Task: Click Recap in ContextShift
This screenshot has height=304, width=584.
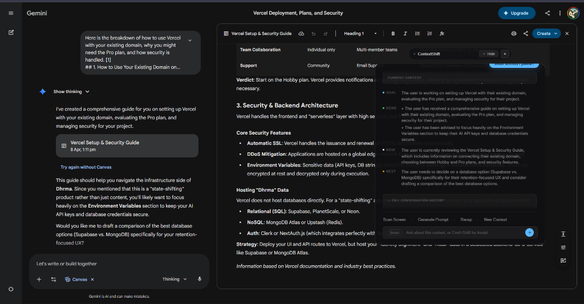Action: (466, 220)
